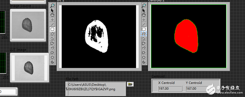Click inside the File Path text field
The image size is (245, 97).
click(96, 89)
